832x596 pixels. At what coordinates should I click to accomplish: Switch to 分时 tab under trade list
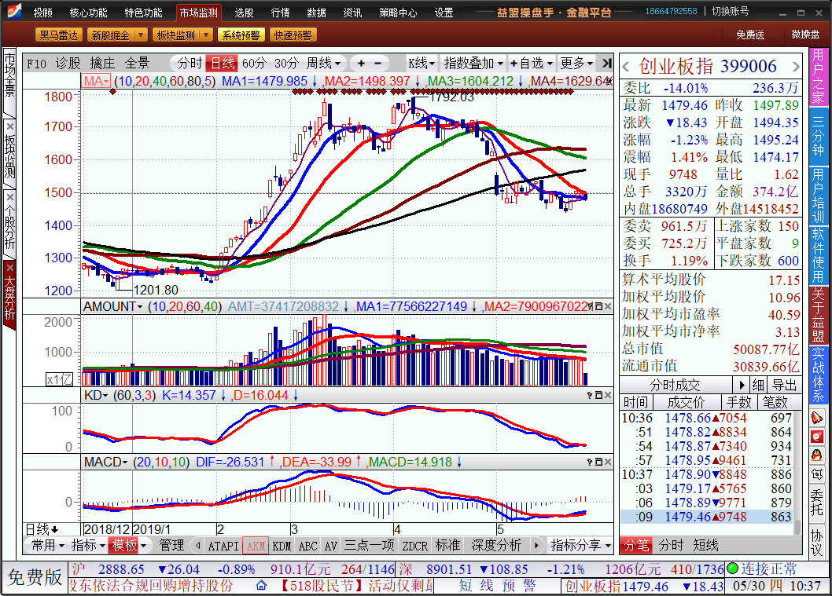[671, 546]
